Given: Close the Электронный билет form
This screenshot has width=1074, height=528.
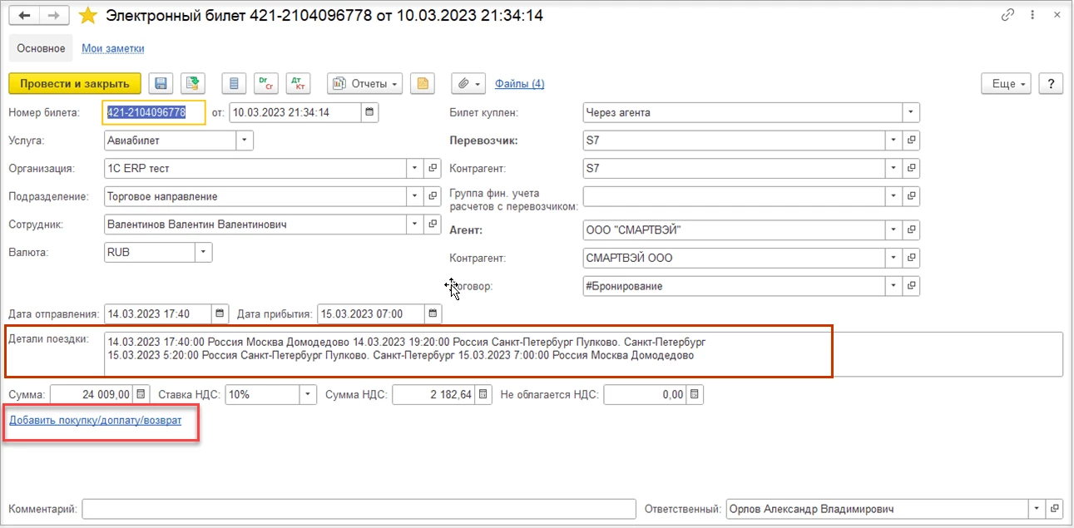Looking at the screenshot, I should (x=1056, y=15).
